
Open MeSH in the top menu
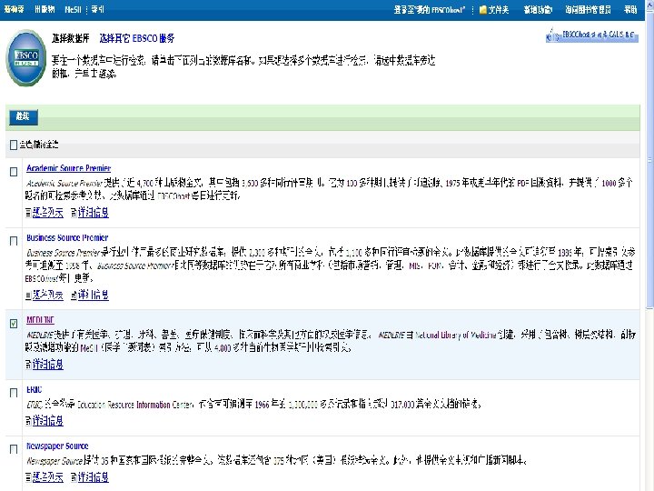(73, 9)
